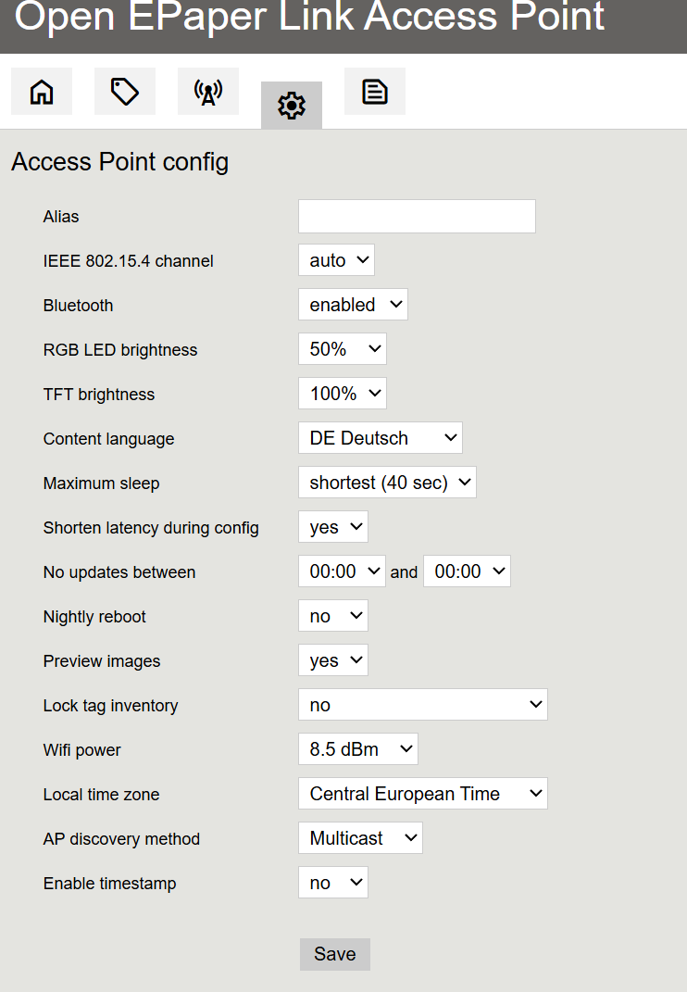
Task: Change the RGB LED brightness setting
Action: coord(342,348)
